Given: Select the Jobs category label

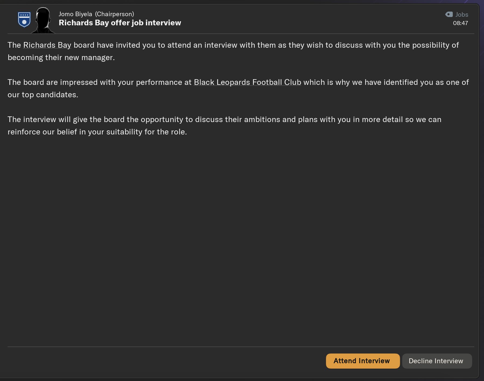Looking at the screenshot, I should pos(462,15).
